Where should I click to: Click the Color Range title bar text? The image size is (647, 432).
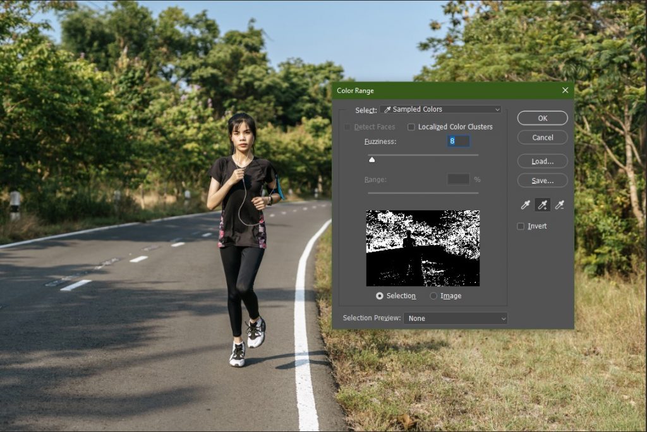click(355, 90)
